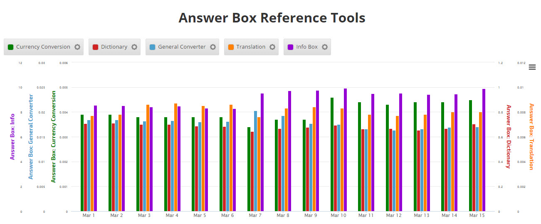
Task: Hide the General Converter series label
Action: tap(182, 47)
